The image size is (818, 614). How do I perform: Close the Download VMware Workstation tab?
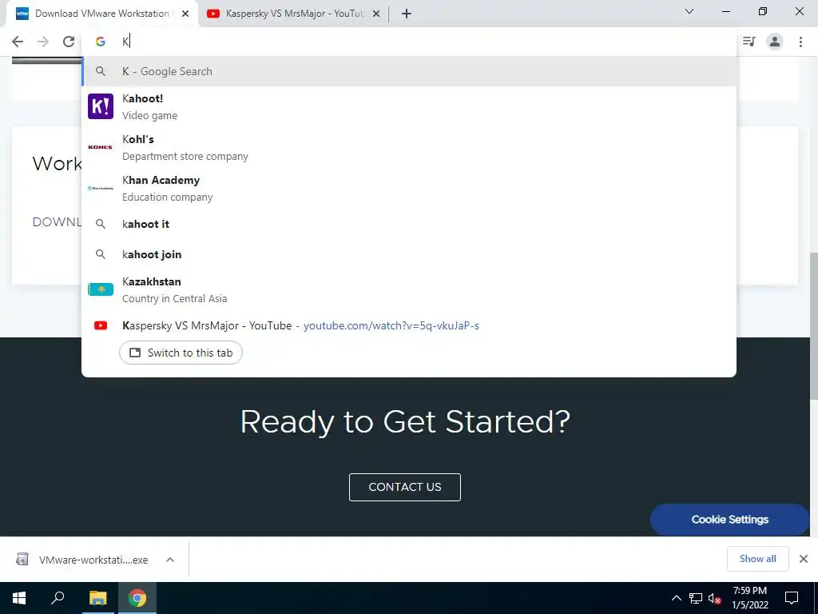(185, 14)
